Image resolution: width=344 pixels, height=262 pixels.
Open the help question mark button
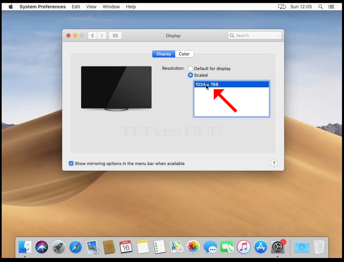click(274, 163)
